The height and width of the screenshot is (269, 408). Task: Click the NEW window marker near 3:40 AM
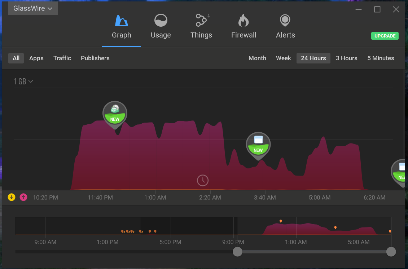point(258,145)
